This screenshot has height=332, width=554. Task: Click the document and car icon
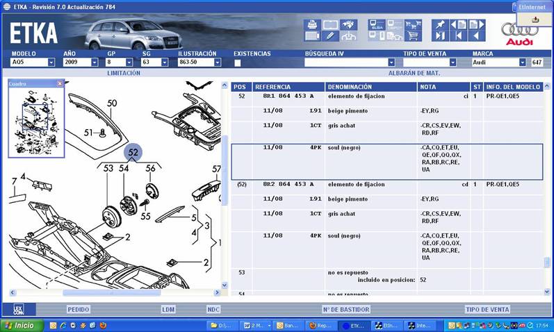click(x=395, y=35)
